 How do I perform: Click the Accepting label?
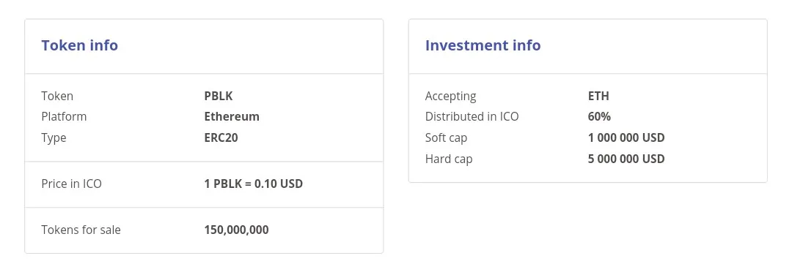pos(450,96)
